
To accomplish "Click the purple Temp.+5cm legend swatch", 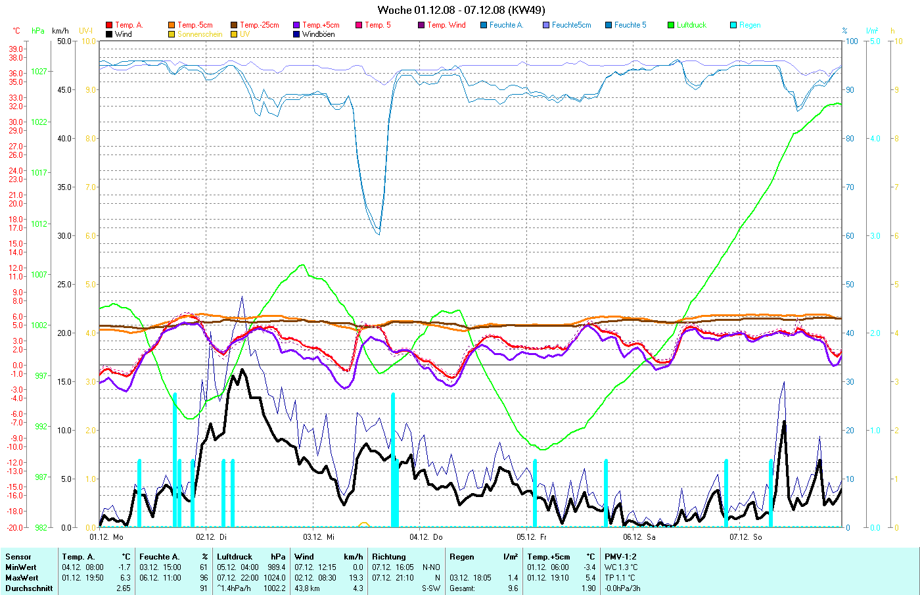I will click(296, 25).
